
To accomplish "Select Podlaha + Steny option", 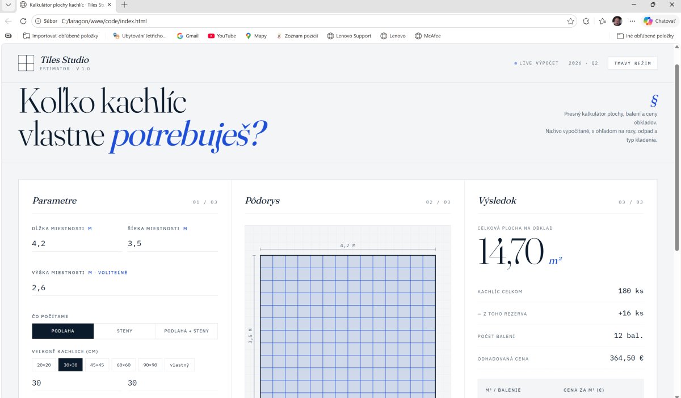I will 186,331.
